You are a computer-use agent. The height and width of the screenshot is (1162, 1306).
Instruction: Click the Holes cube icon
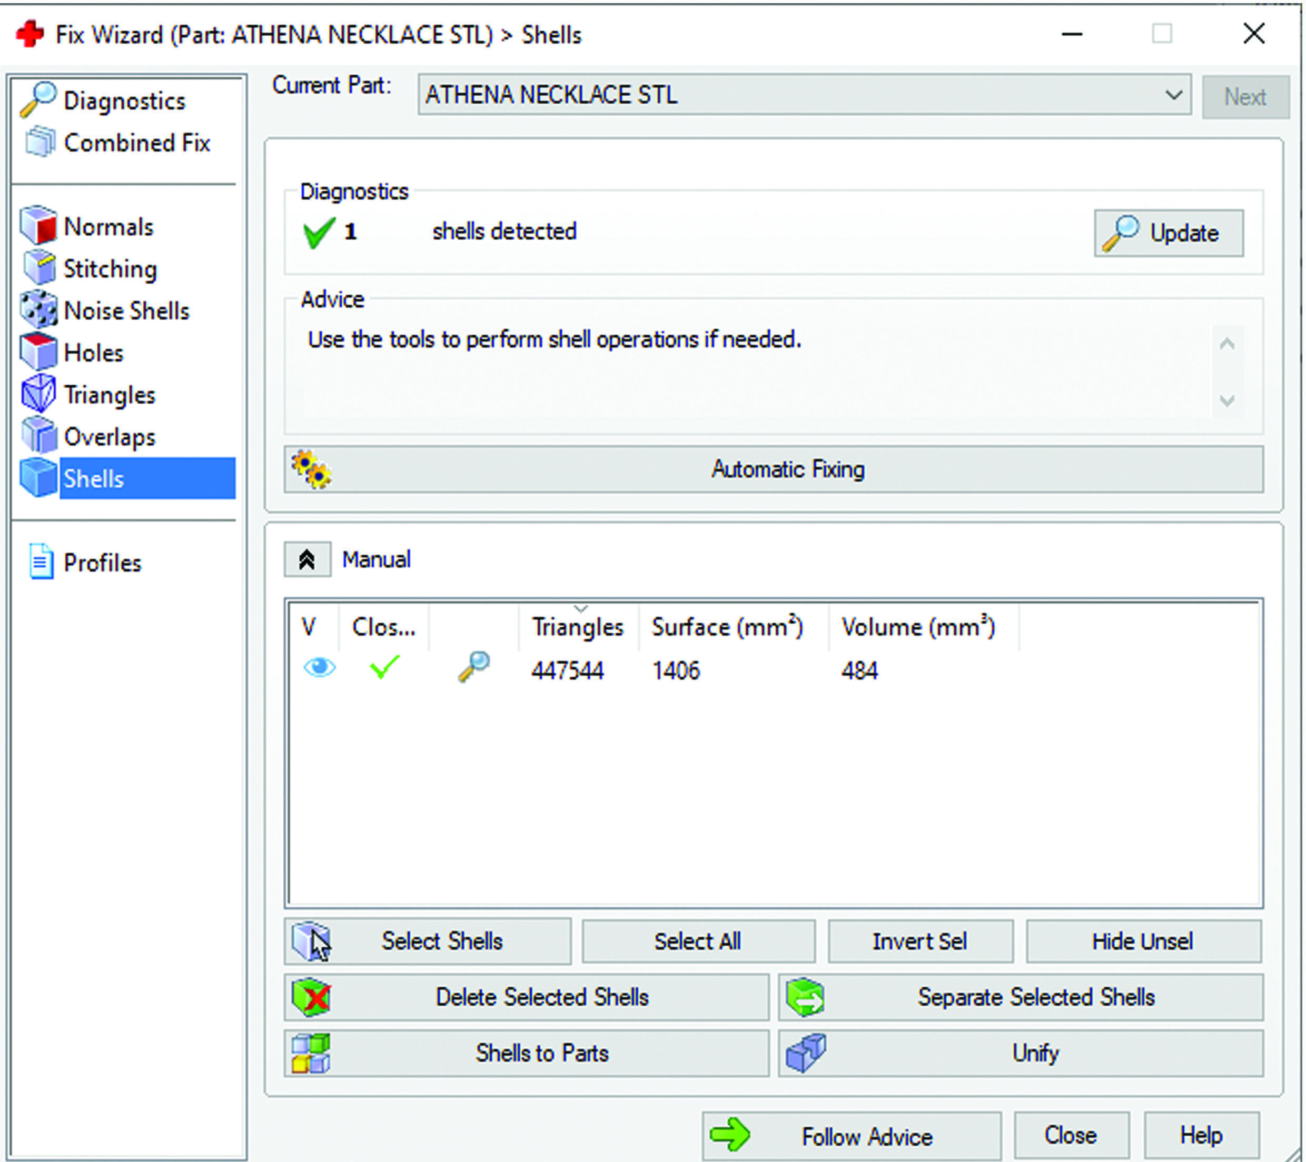pyautogui.click(x=38, y=352)
